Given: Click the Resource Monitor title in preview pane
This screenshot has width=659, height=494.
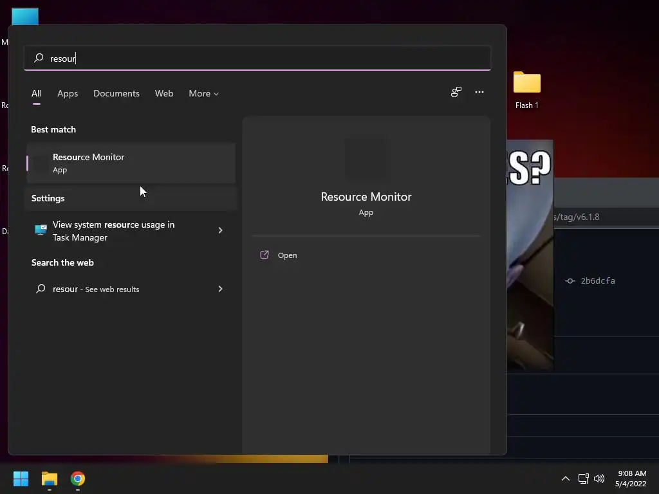Looking at the screenshot, I should [x=366, y=197].
